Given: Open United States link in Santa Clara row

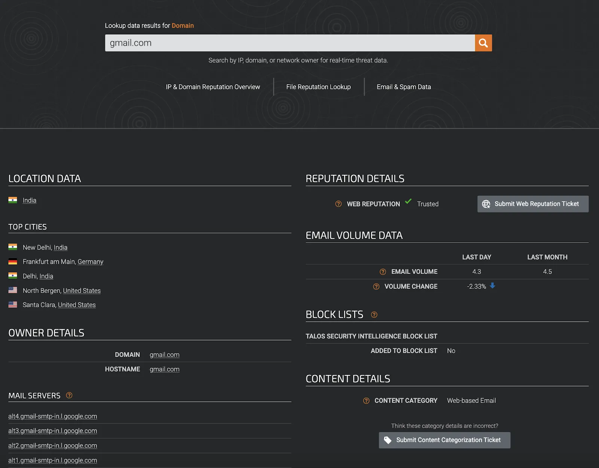Looking at the screenshot, I should click(77, 305).
